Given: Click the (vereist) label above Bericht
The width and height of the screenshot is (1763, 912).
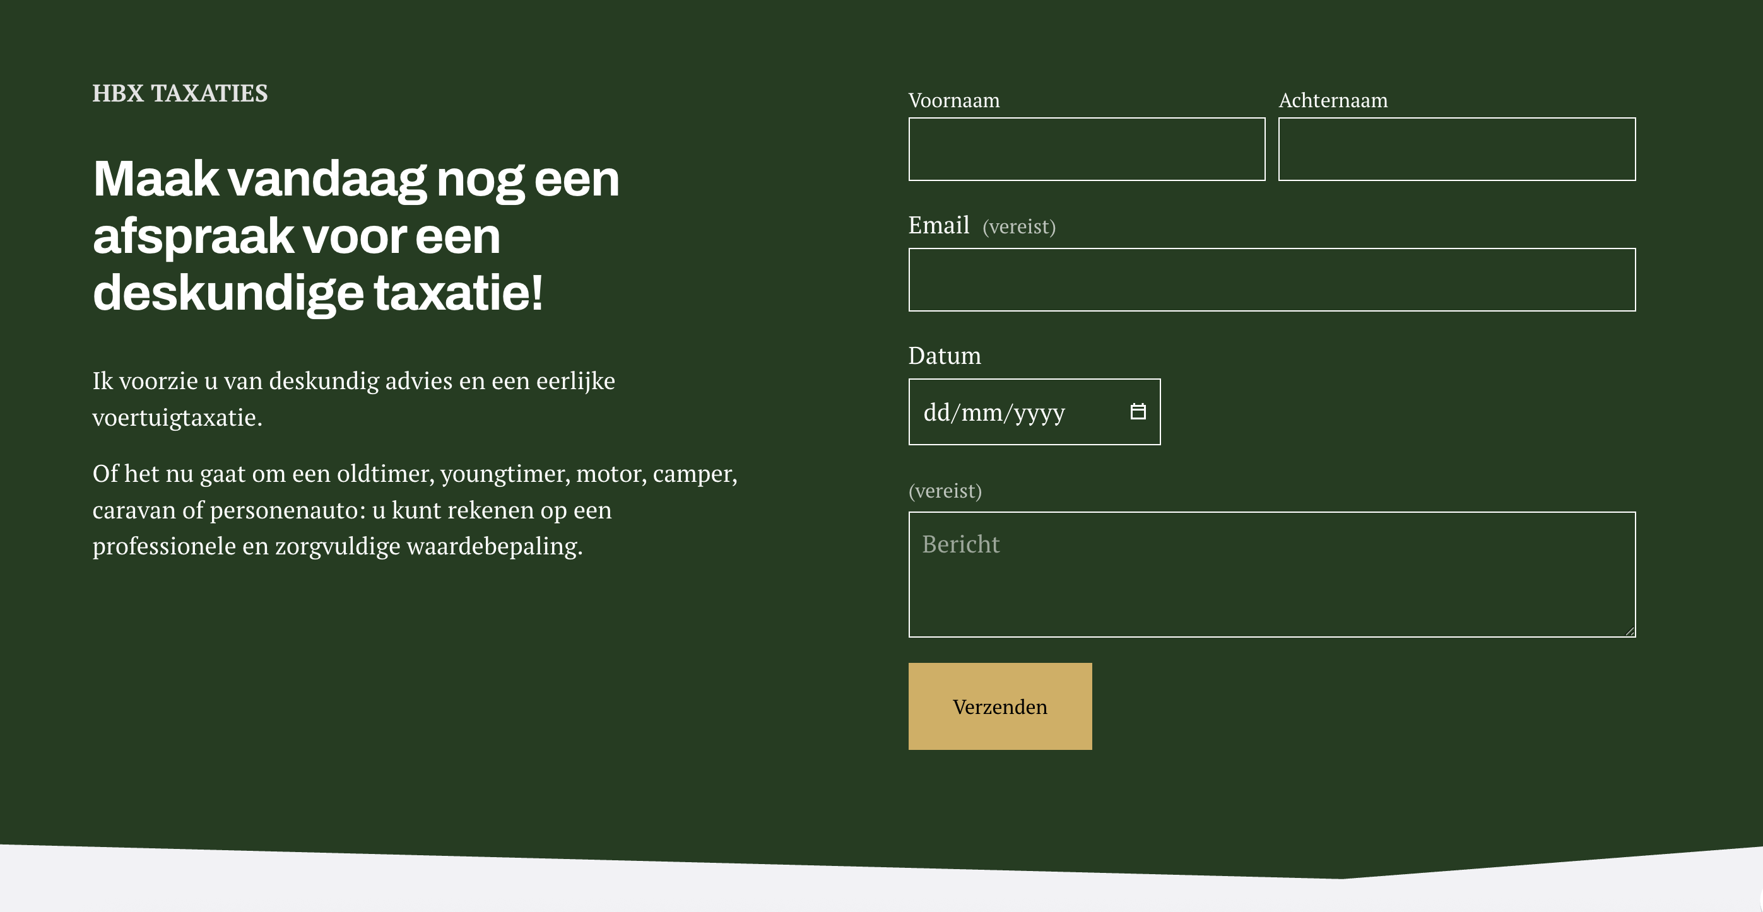Looking at the screenshot, I should tap(945, 491).
